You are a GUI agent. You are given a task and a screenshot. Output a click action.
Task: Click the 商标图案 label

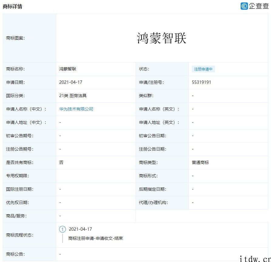coord(15,38)
